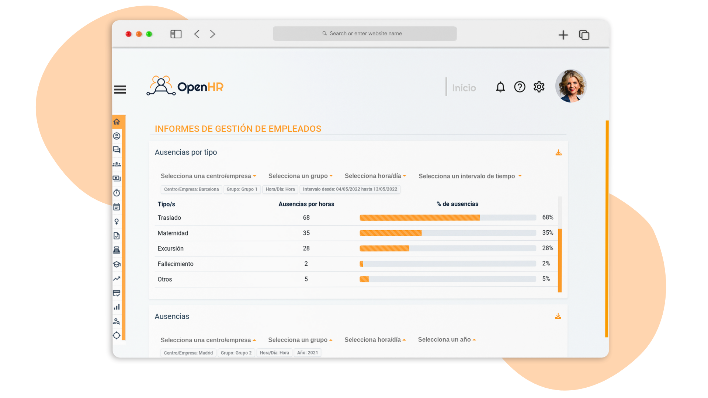
Task: Open the Home section in the sidebar
Action: (x=117, y=122)
